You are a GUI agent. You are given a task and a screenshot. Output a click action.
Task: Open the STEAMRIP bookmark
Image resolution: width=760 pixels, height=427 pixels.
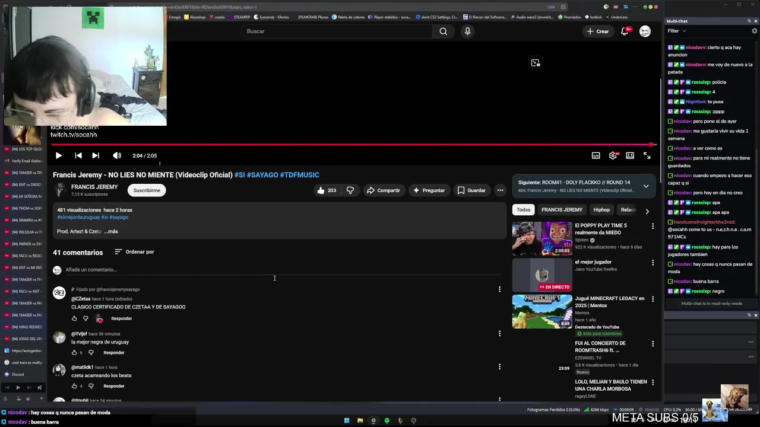click(239, 17)
